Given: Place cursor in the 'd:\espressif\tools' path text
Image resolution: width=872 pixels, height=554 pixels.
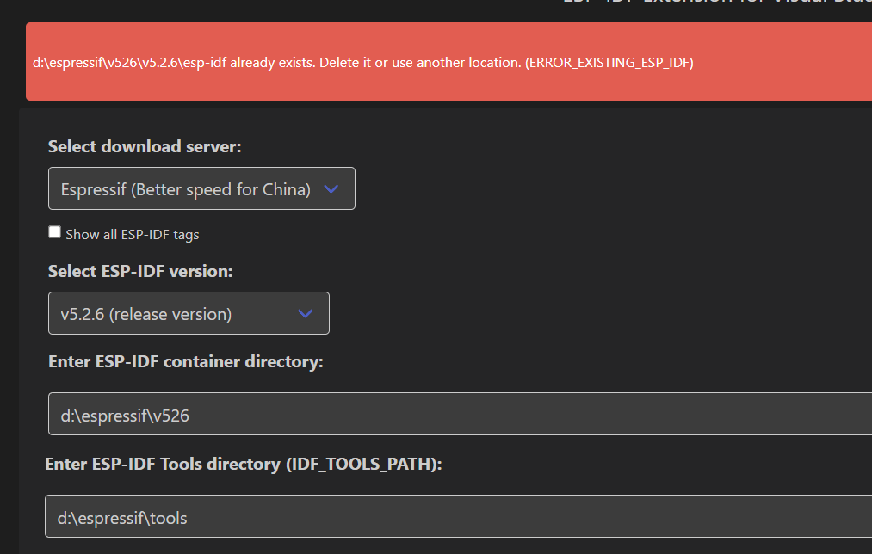Looking at the screenshot, I should (x=122, y=518).
